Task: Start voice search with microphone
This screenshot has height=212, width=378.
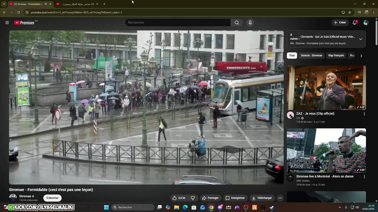Action: click(x=250, y=23)
